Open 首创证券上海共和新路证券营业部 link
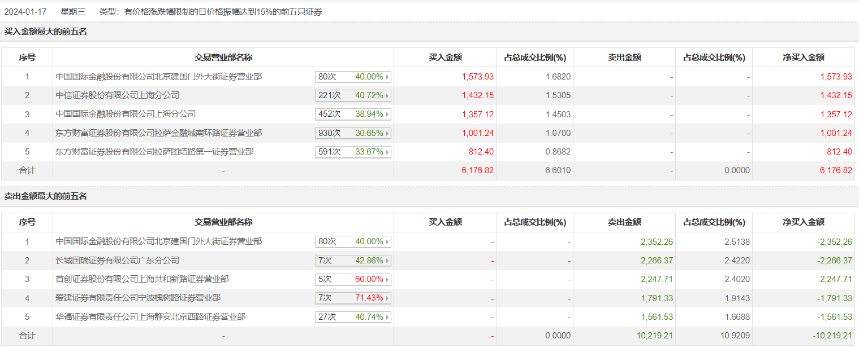This screenshot has height=348, width=859. click(142, 279)
